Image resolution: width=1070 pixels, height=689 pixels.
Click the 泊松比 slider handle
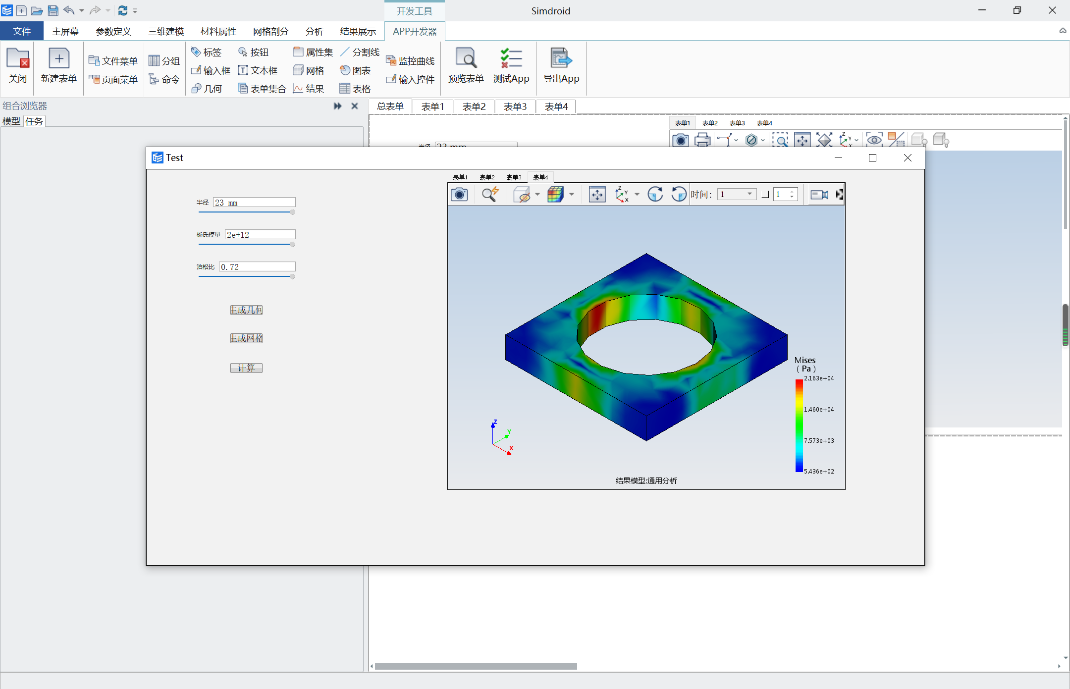pos(292,276)
